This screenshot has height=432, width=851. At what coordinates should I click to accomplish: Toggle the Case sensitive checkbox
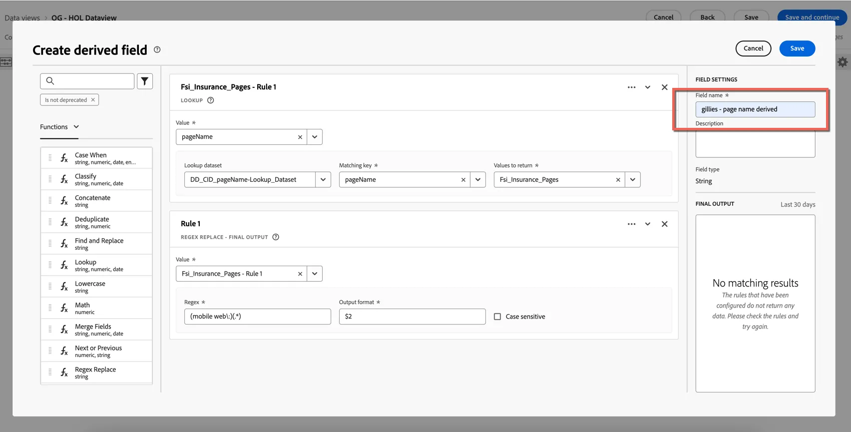pos(497,317)
